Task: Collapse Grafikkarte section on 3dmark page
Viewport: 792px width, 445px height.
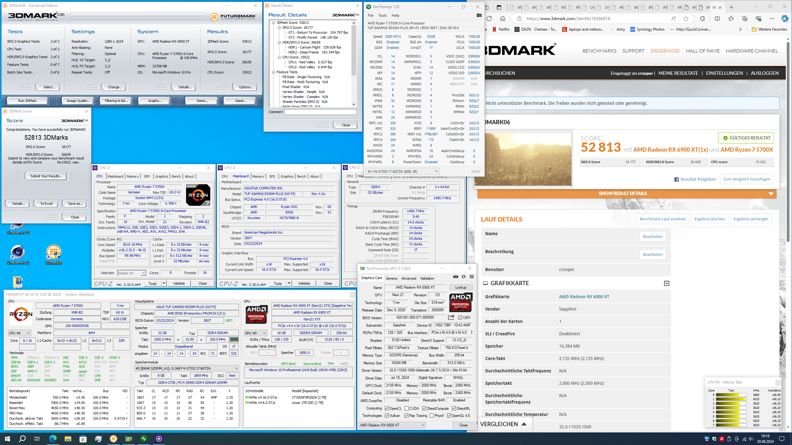Action: click(x=666, y=283)
